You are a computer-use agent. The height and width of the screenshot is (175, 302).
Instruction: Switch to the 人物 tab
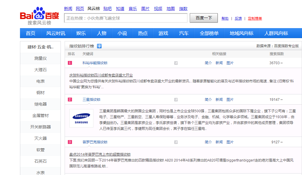coord(102,33)
